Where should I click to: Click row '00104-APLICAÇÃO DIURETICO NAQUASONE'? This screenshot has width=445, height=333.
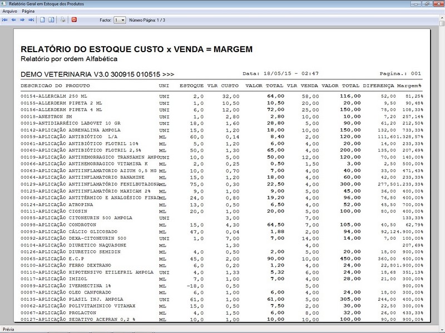coord(221,245)
